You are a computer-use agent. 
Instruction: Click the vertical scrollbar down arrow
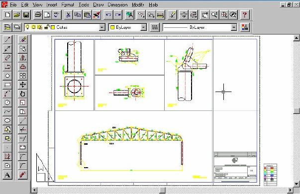[x=297, y=184]
